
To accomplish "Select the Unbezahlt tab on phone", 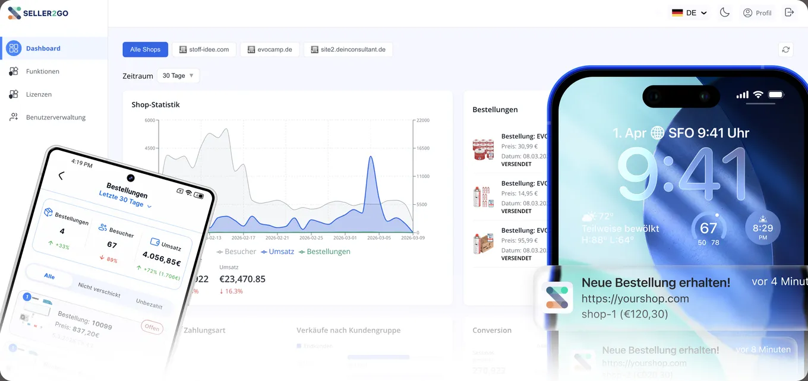I will pos(149,304).
